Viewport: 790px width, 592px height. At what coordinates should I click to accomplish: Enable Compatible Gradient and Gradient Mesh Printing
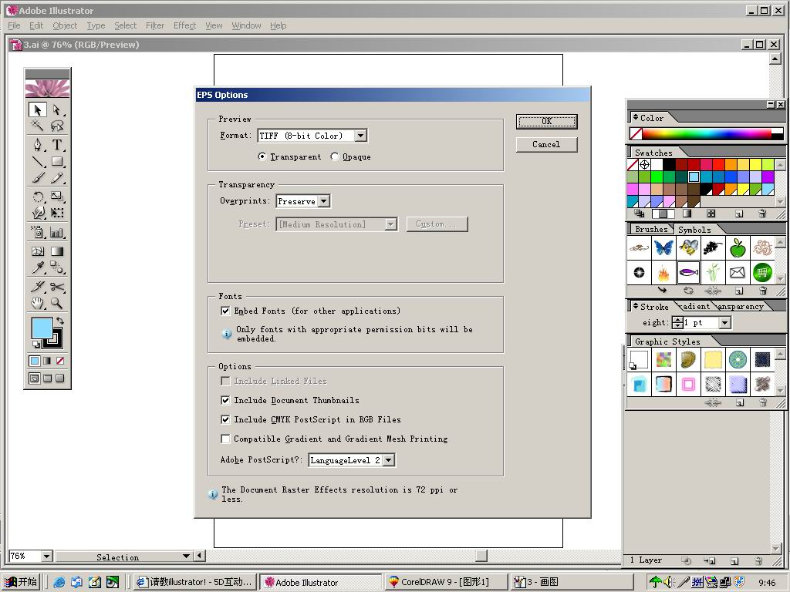click(x=226, y=439)
